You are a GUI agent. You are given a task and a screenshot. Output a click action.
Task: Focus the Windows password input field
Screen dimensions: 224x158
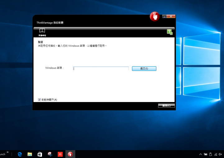(101, 68)
